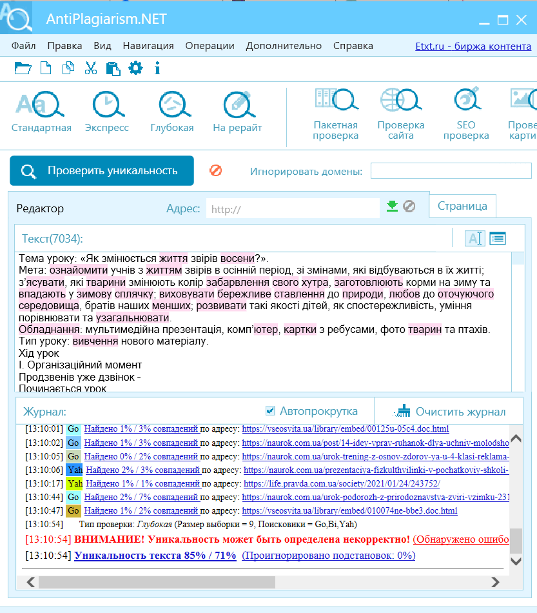
Task: Click the Проверить уникальность button
Action: coord(102,170)
